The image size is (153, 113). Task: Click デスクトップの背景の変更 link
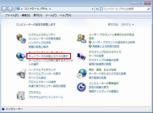click(x=103, y=60)
